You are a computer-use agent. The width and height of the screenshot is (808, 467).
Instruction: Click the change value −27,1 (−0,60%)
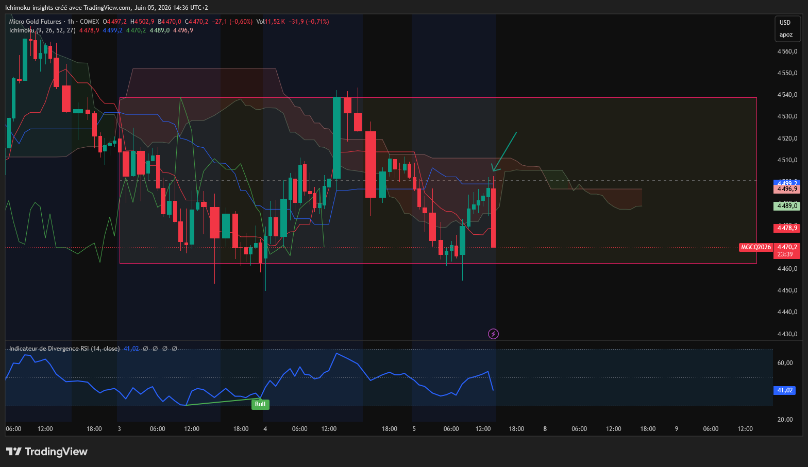[232, 22]
